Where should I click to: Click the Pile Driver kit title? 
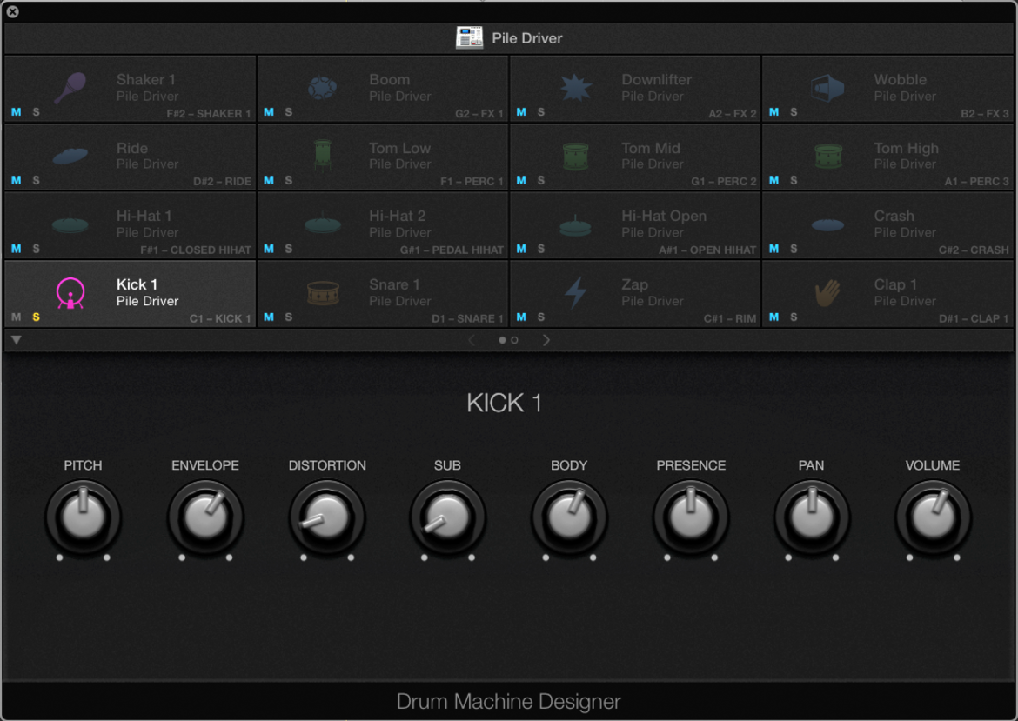tap(526, 38)
